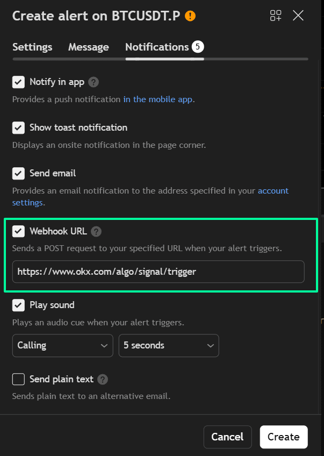Enable the Send plain text checkbox
324x456 pixels.
point(19,380)
